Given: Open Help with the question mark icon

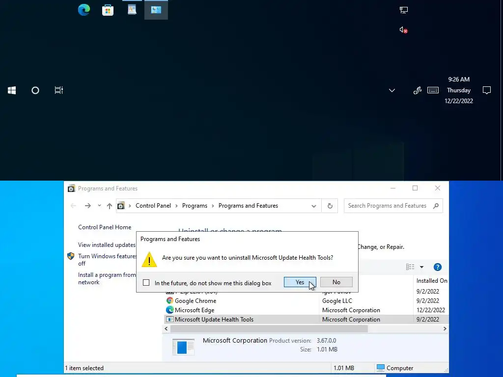Looking at the screenshot, I should click(x=438, y=267).
